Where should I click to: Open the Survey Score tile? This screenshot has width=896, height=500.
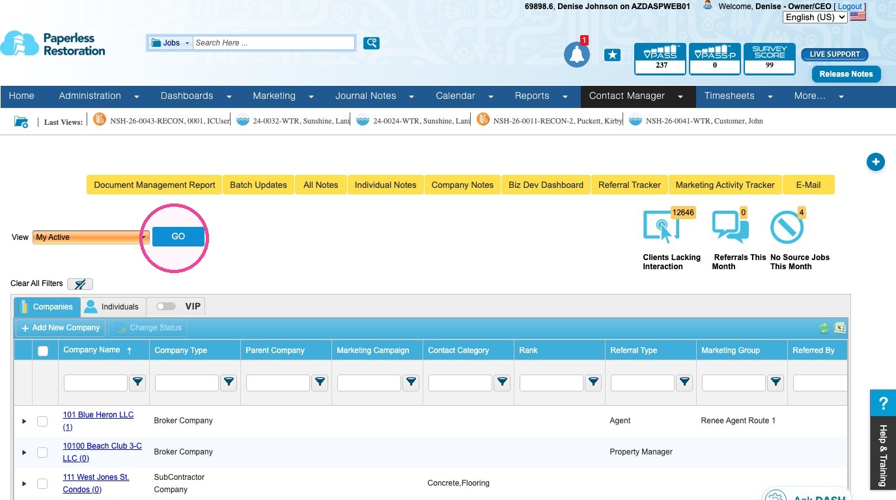(769, 59)
